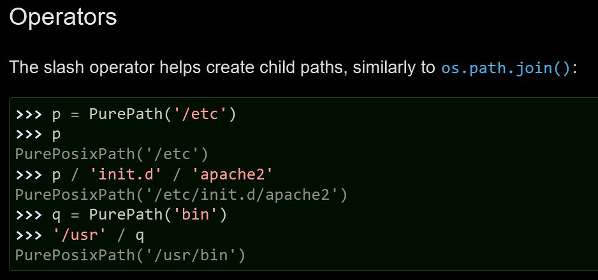
Task: Click the trailing 'q' after '/usr' slash
Action: pyautogui.click(x=139, y=234)
